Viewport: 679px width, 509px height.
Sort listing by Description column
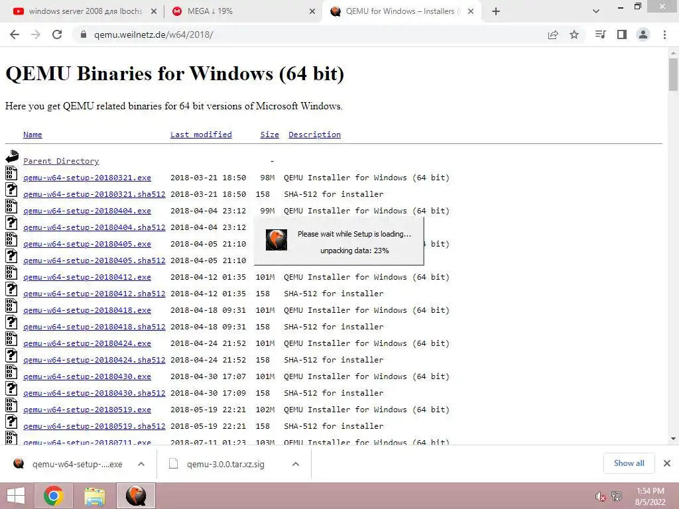point(314,135)
